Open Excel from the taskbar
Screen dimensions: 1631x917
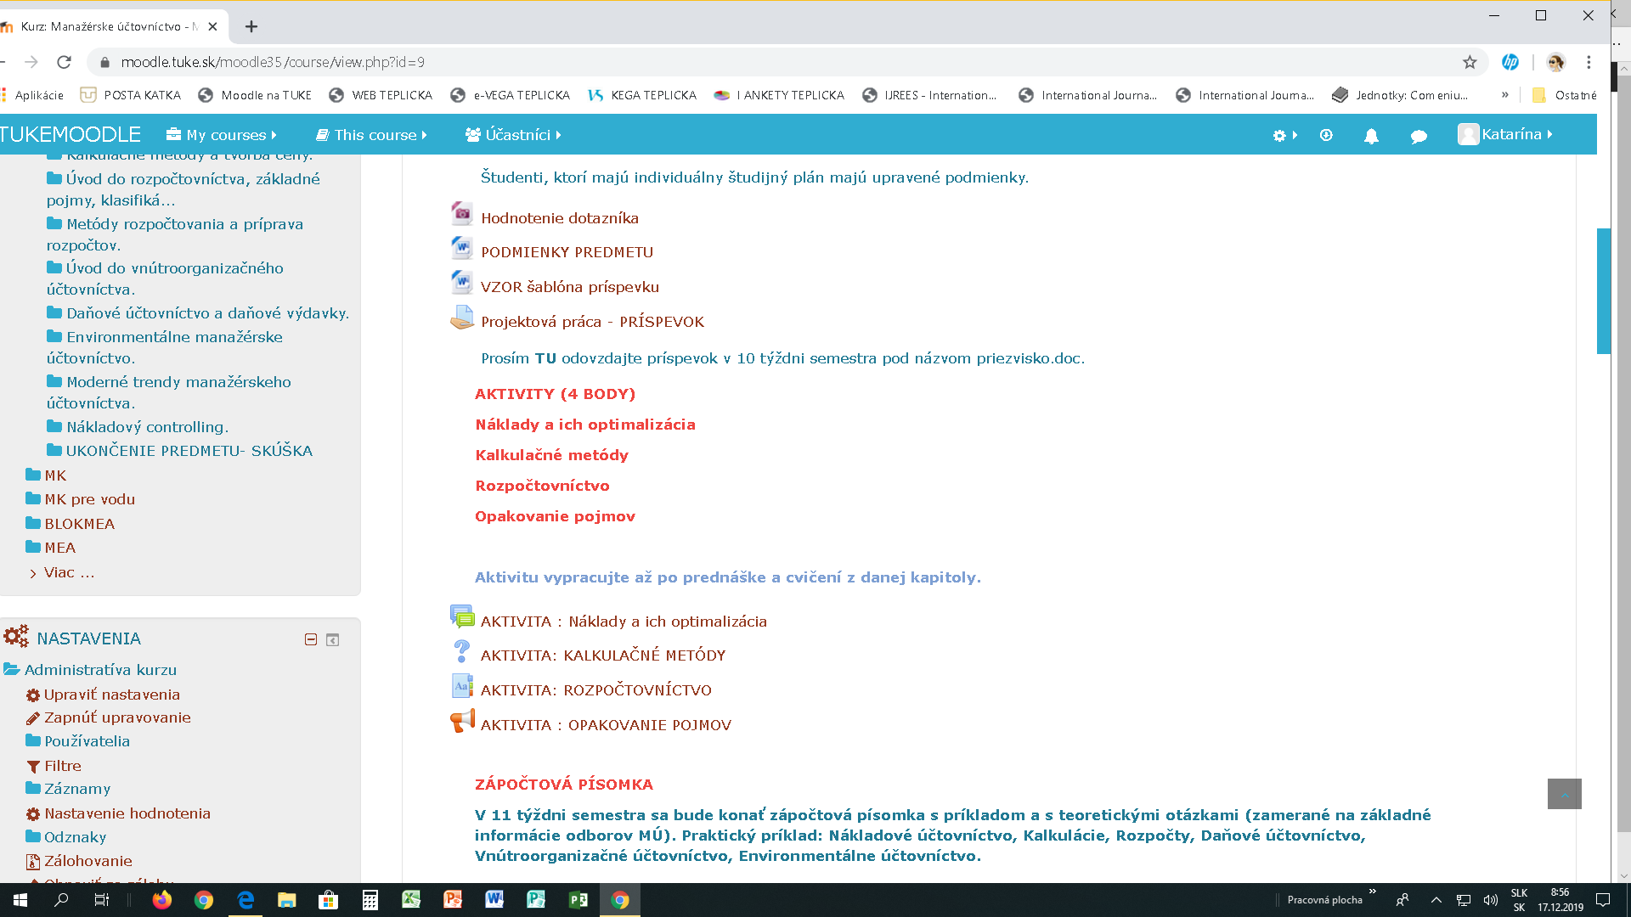pyautogui.click(x=411, y=900)
